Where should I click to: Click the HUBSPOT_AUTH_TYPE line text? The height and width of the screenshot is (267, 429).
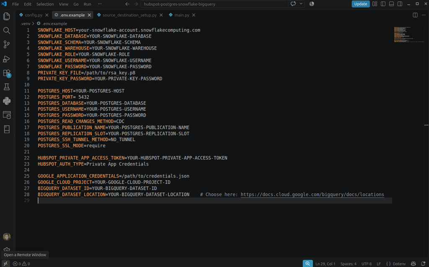tap(93, 164)
